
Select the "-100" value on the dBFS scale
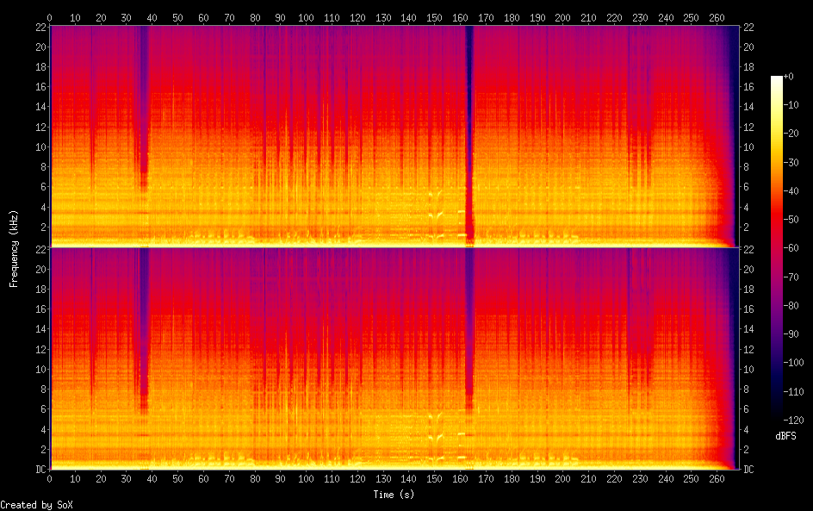point(794,363)
